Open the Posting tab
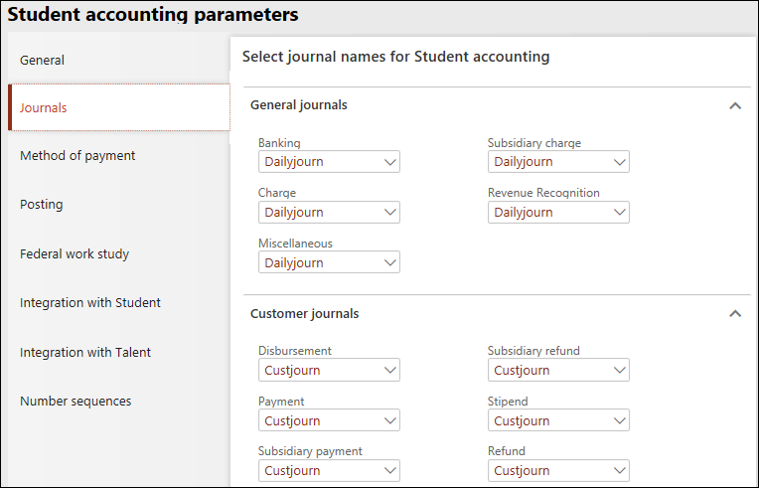Image resolution: width=759 pixels, height=488 pixels. [41, 204]
